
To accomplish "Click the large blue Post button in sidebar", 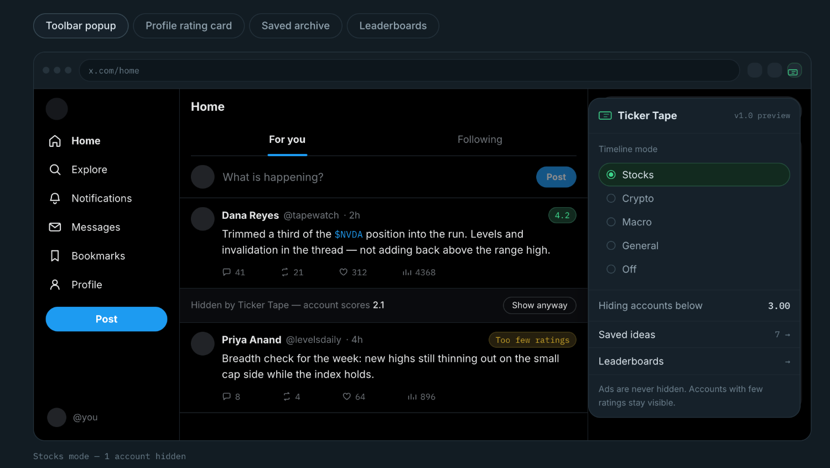I will coord(106,319).
